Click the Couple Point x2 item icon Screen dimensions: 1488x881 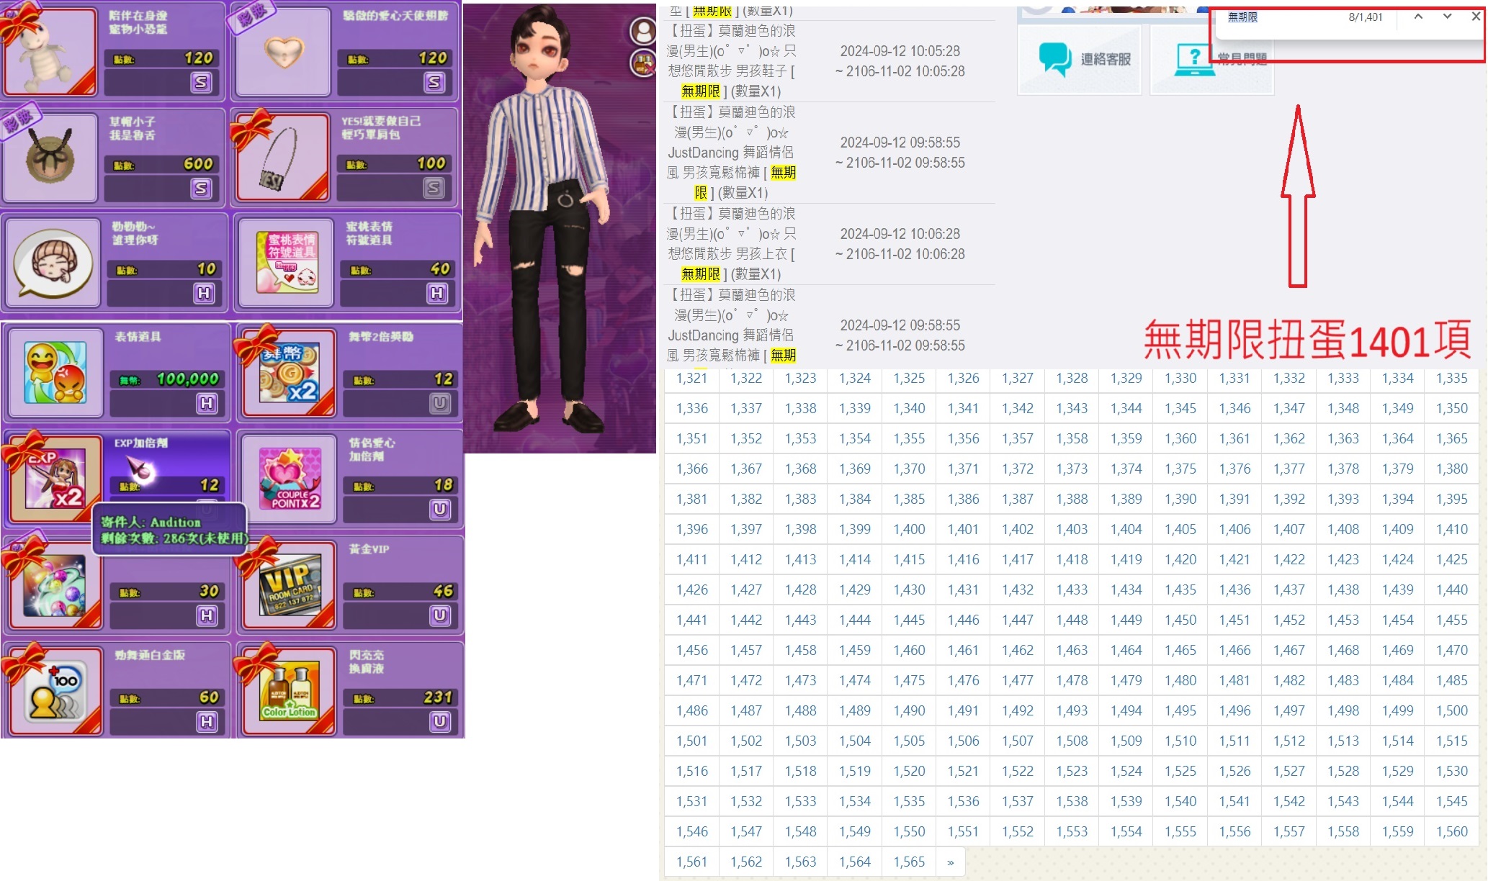pos(290,479)
